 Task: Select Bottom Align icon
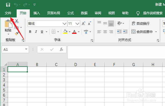tap(111, 23)
